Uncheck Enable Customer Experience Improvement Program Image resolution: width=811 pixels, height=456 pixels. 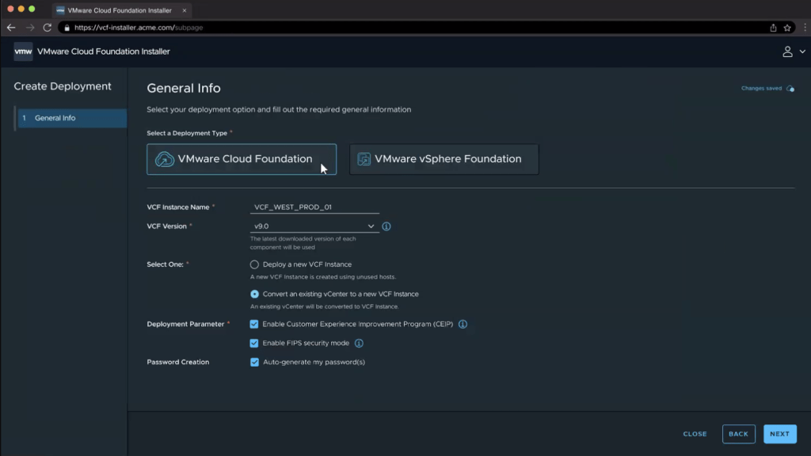(x=254, y=325)
